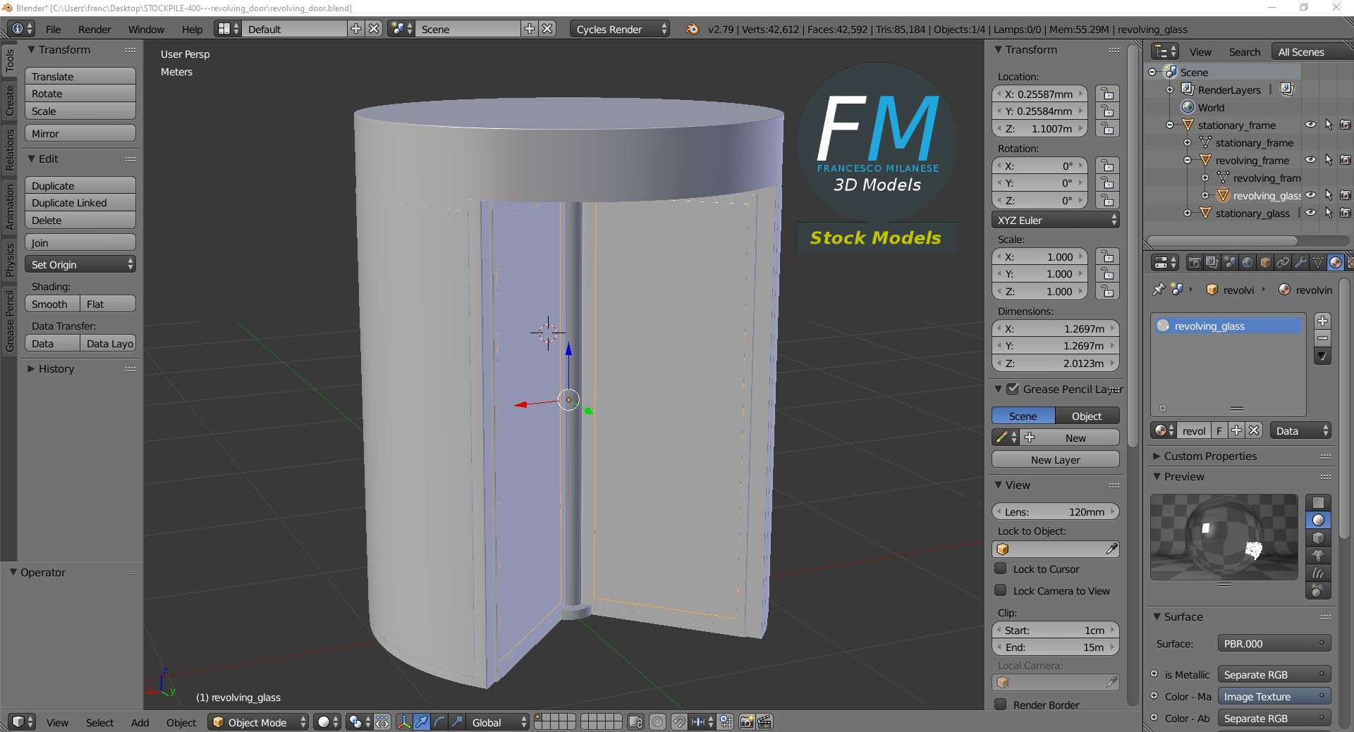Open the World properties tab globe icon
The height and width of the screenshot is (732, 1354).
click(x=1248, y=263)
